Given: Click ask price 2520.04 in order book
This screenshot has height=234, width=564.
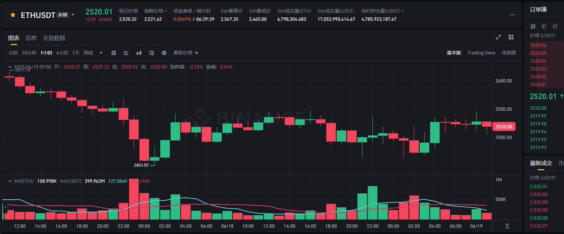Looking at the screenshot, I should click(538, 61).
